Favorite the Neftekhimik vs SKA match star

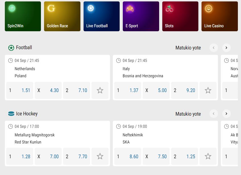pos(208,156)
